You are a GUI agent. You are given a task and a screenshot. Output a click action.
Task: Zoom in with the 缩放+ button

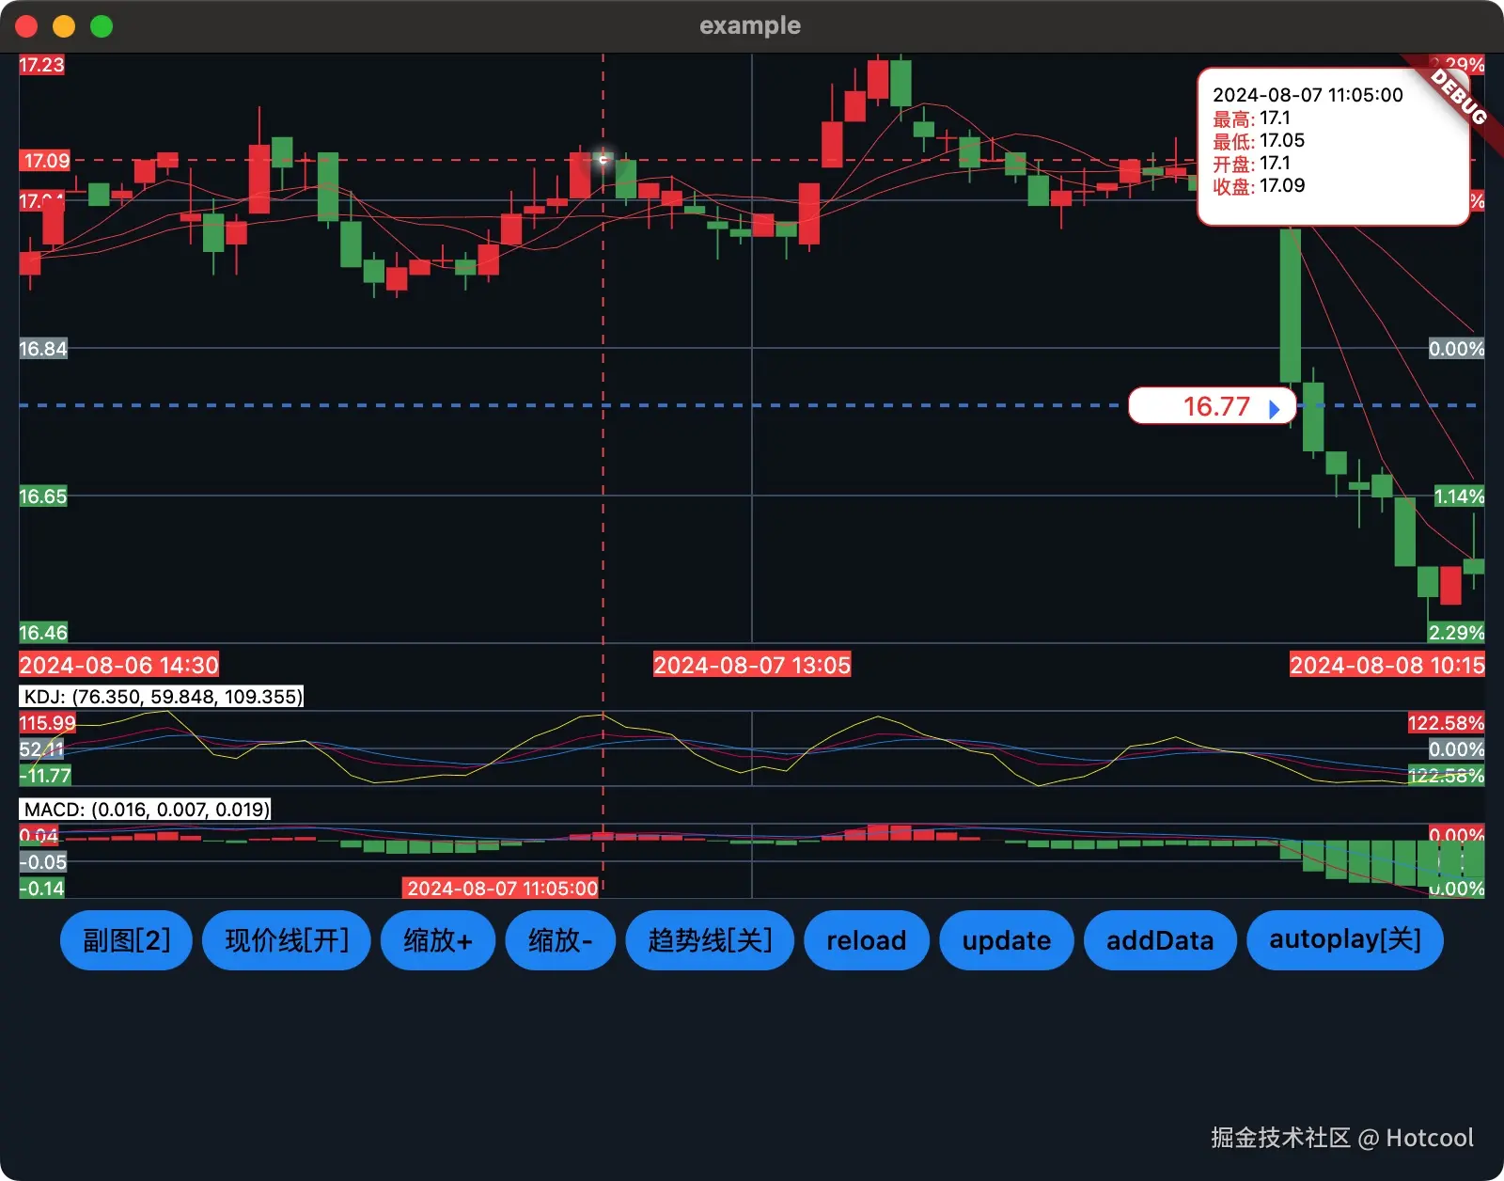438,939
